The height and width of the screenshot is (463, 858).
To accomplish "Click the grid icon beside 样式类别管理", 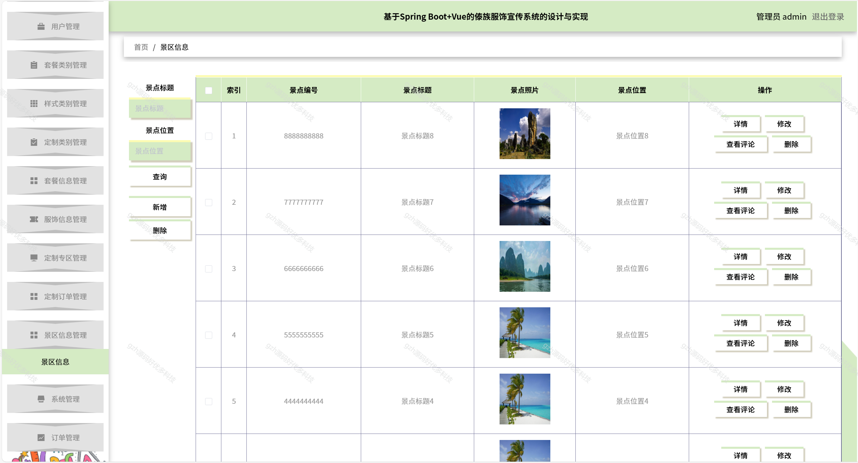I will tap(34, 104).
